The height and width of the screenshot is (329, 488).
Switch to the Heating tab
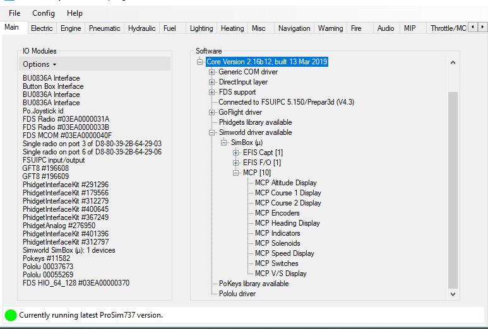232,28
